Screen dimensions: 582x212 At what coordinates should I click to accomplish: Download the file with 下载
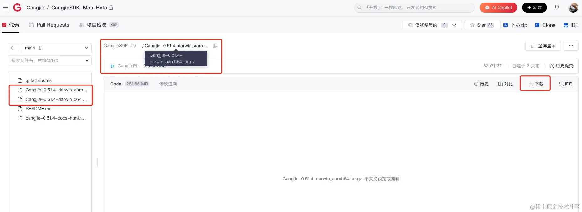(536, 84)
